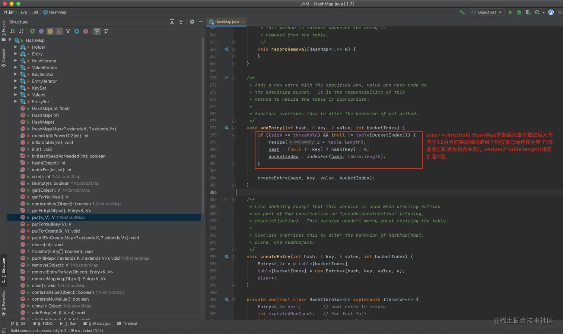Close the HashMap.java editor tab
563x334 pixels.
coord(242,22)
